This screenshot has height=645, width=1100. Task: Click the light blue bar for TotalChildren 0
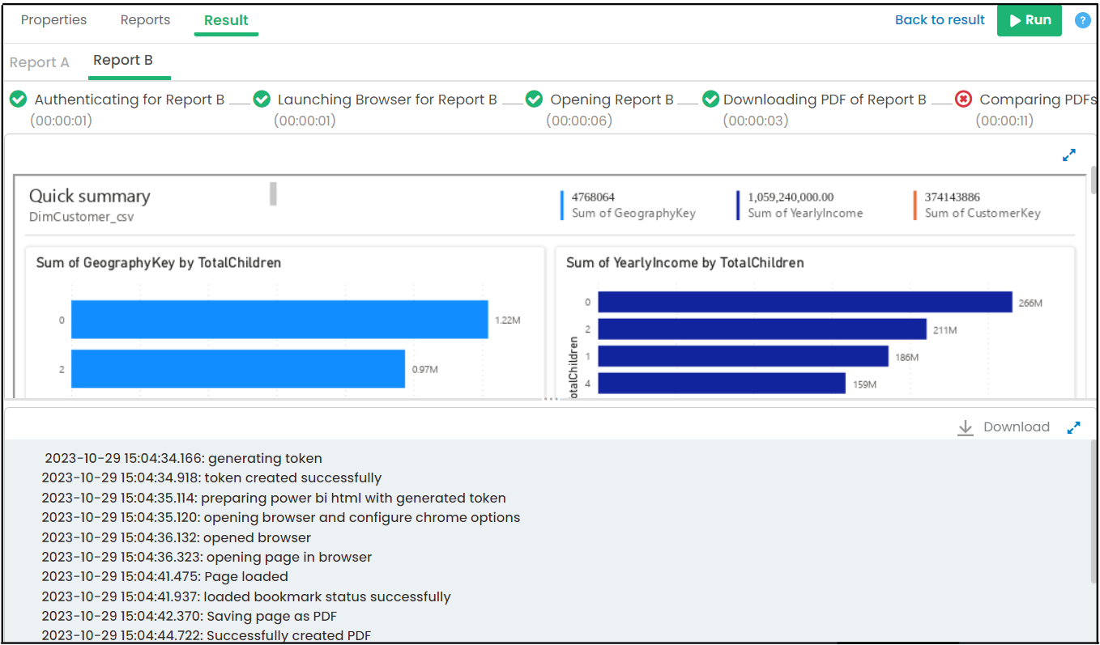pos(279,320)
